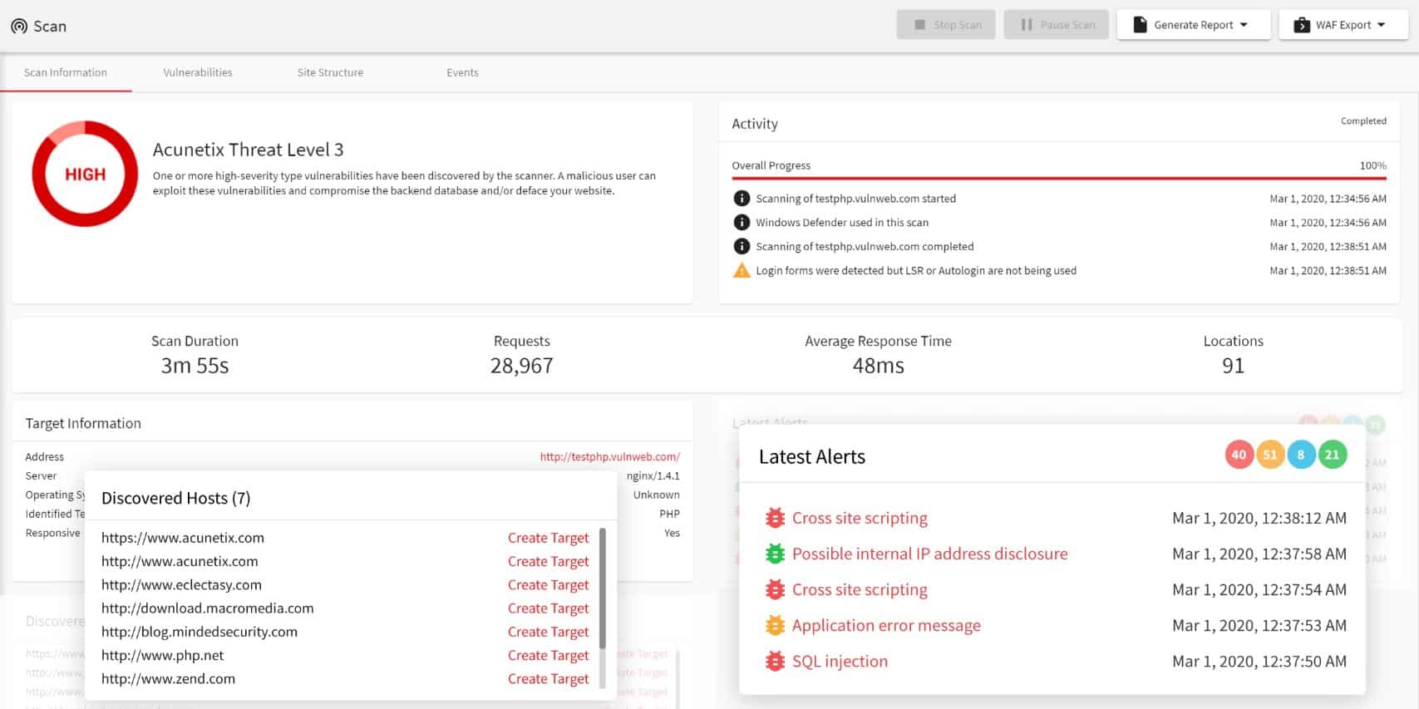The width and height of the screenshot is (1419, 709).
Task: Click the Pause Scan button
Action: coord(1057,25)
